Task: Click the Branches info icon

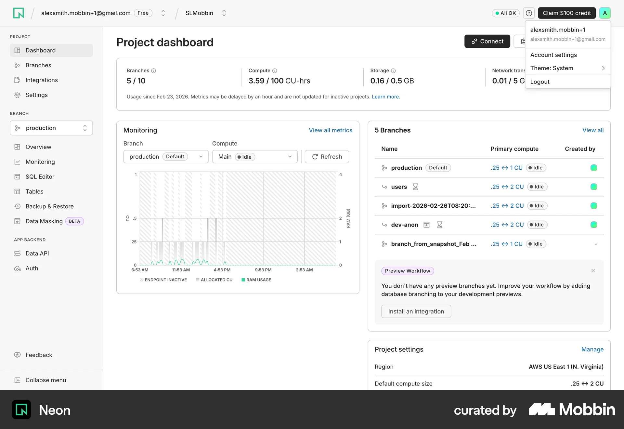Action: [154, 71]
